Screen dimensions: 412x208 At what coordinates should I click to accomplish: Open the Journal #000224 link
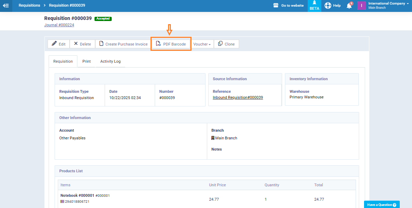(x=59, y=25)
